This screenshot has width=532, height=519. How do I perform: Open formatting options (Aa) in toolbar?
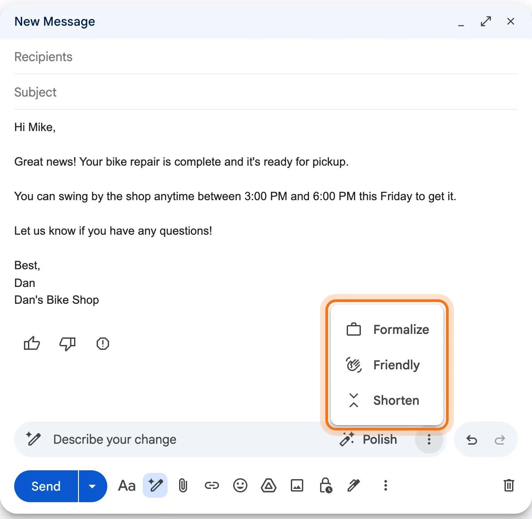127,486
